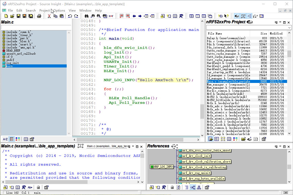293x195 pixels.
Task: Click the Replace X to Y icon
Action: 111,16
